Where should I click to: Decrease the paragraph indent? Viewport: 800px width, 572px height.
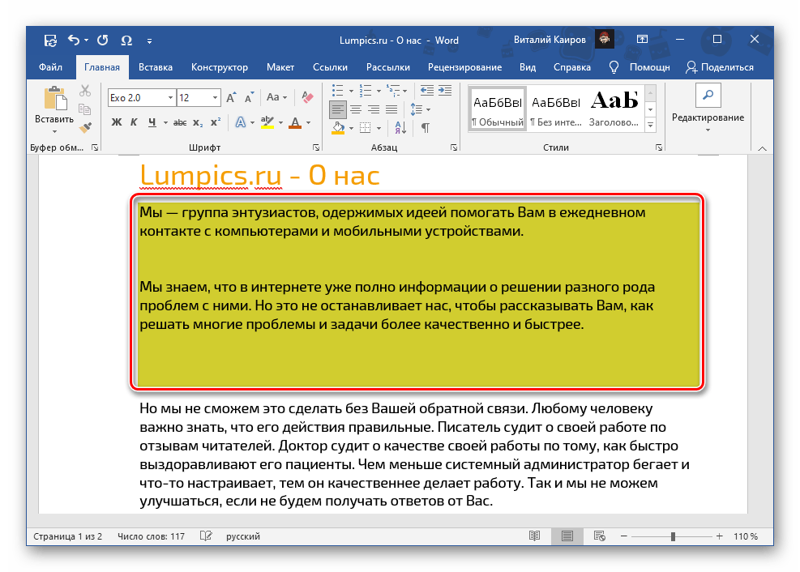(427, 91)
